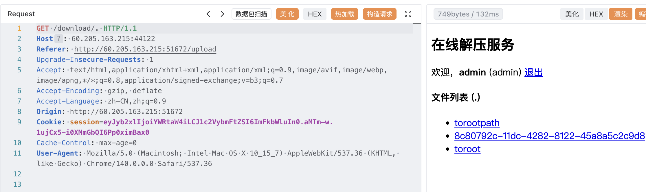Toggle 美化 beautify in Request panel

(287, 14)
